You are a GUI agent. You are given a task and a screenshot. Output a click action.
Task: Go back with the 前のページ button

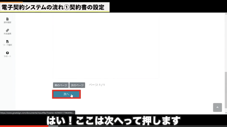tap(61, 85)
